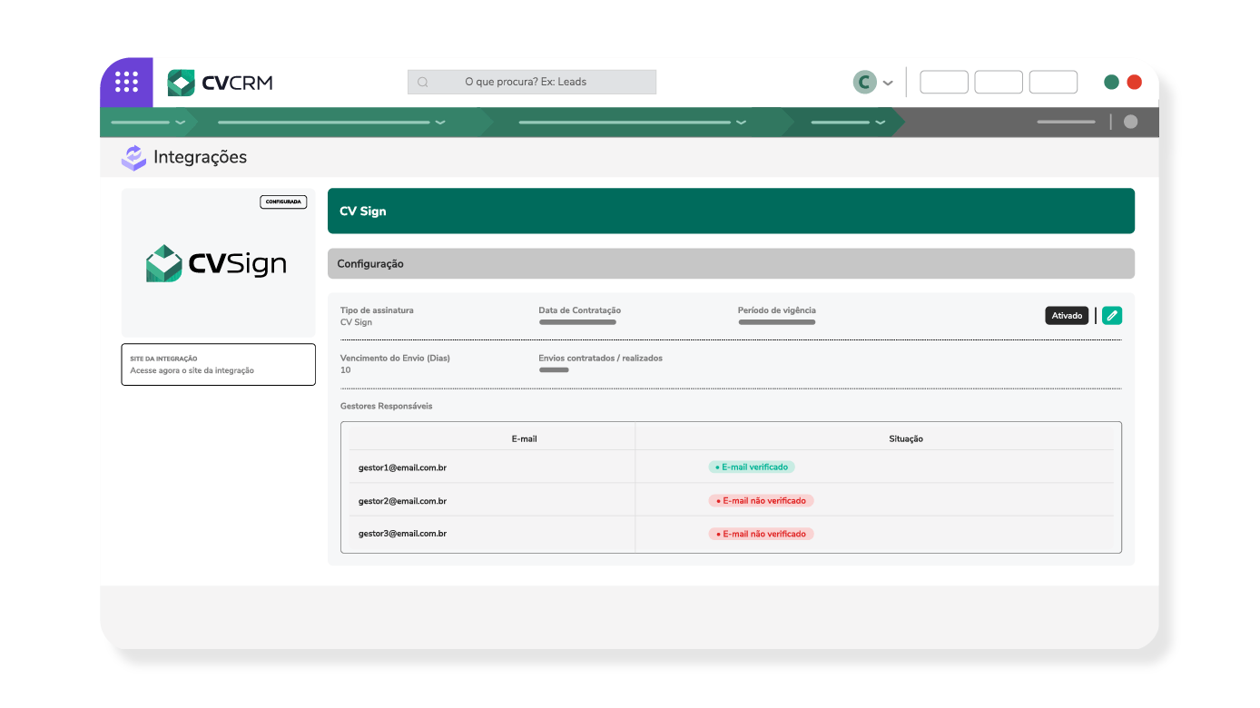
Task: Click gestor2 'E-mail não verificado' badge
Action: pyautogui.click(x=762, y=500)
